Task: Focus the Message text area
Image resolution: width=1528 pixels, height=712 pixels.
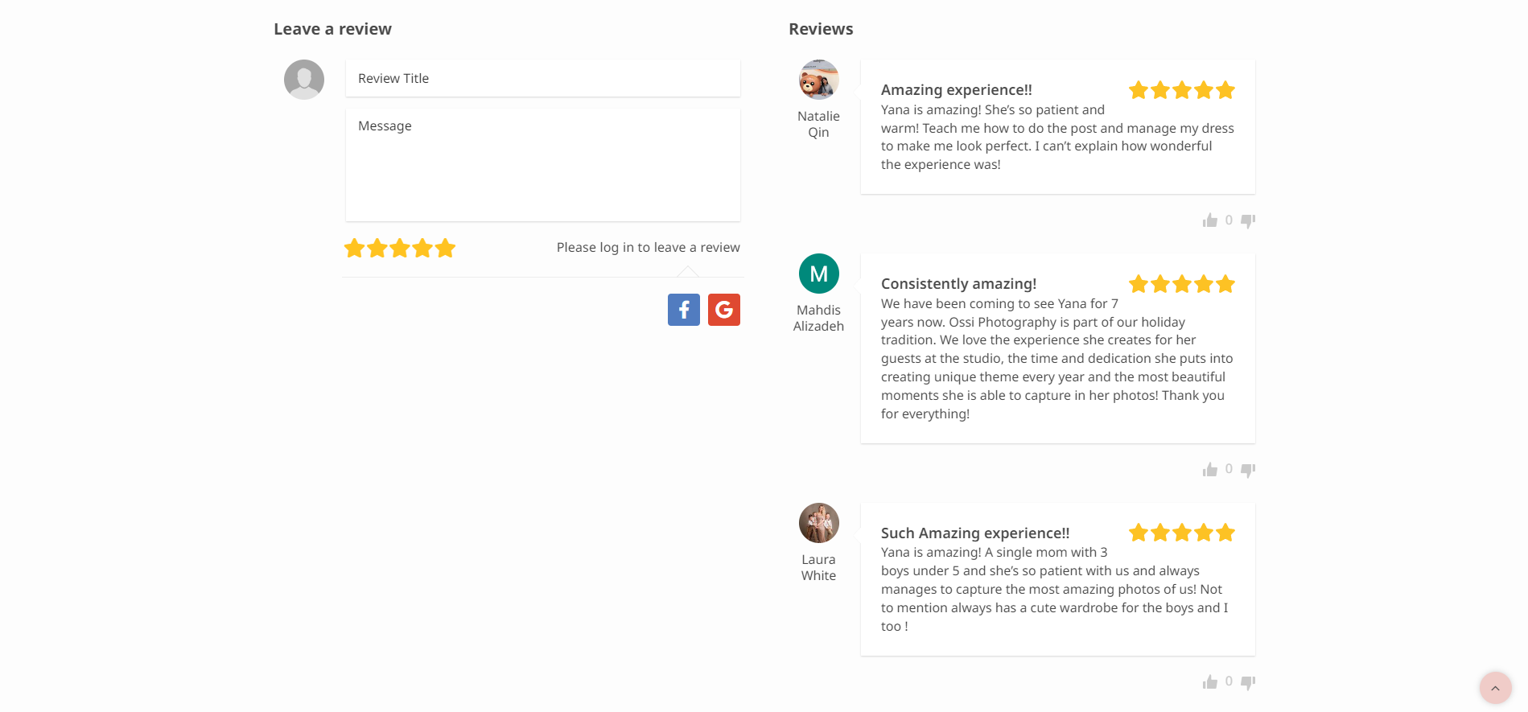Action: tap(542, 165)
